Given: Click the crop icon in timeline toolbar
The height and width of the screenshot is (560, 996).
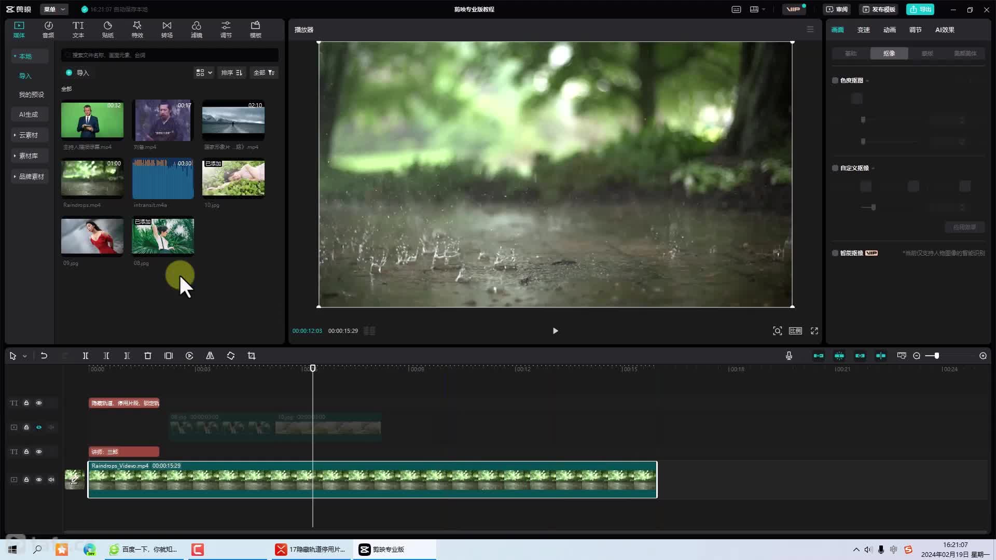Looking at the screenshot, I should pyautogui.click(x=252, y=356).
